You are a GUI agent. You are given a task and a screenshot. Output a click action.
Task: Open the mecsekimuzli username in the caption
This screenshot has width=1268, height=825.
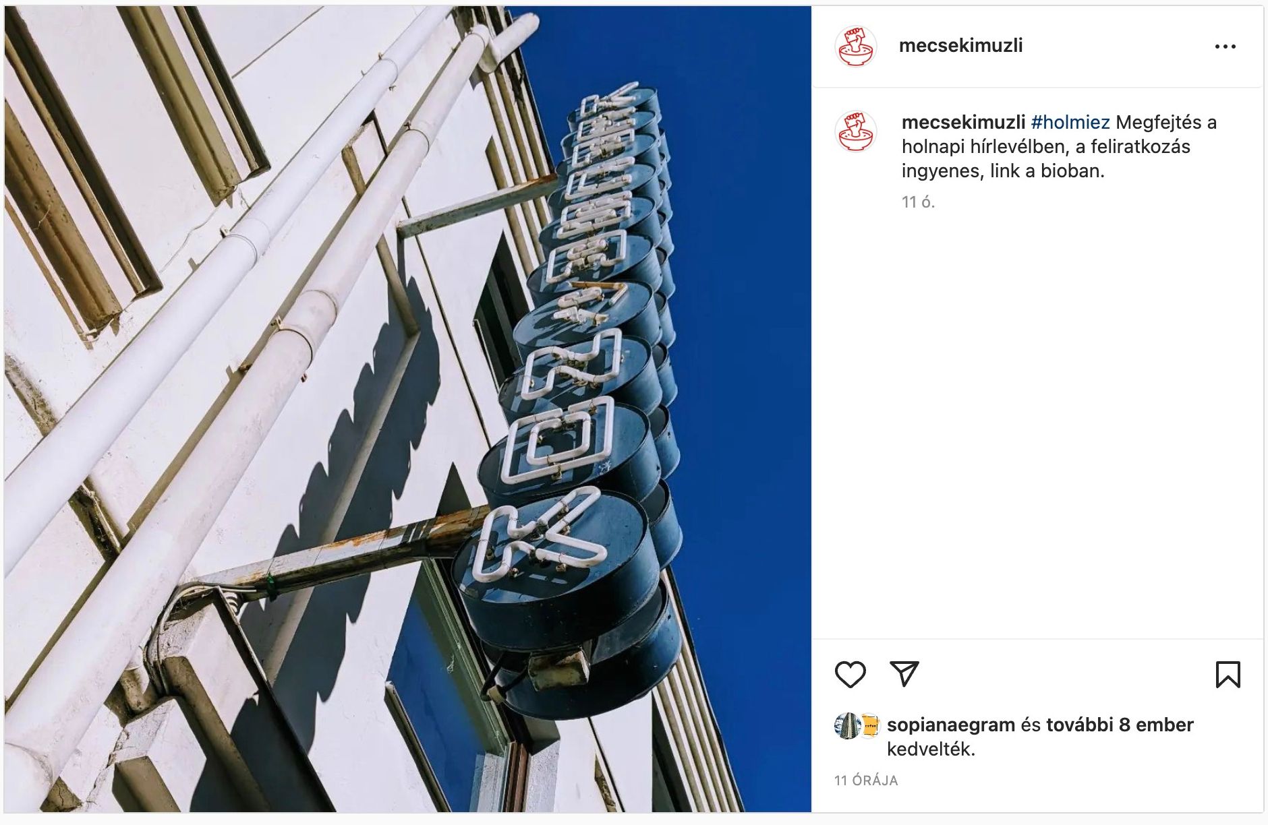(x=963, y=122)
